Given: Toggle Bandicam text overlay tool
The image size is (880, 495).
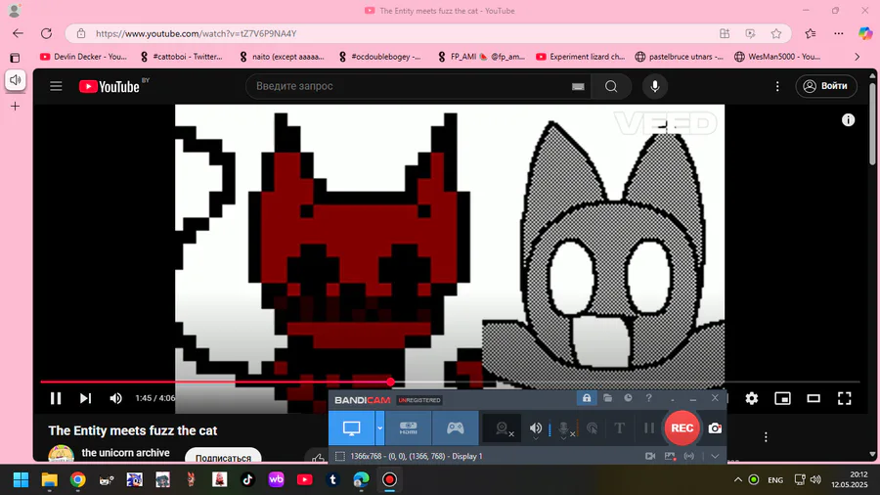Looking at the screenshot, I should coord(620,428).
